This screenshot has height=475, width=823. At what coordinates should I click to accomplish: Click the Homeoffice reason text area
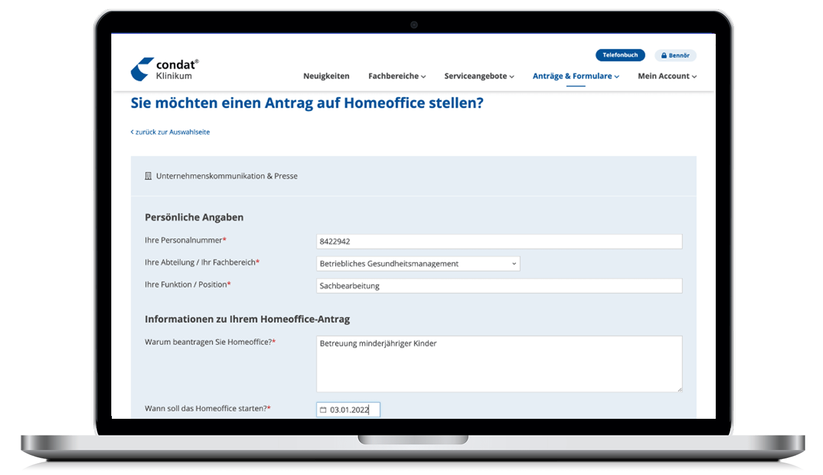[x=499, y=364]
